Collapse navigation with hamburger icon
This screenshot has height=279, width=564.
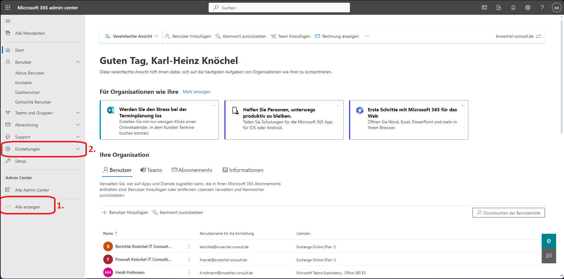(x=8, y=21)
